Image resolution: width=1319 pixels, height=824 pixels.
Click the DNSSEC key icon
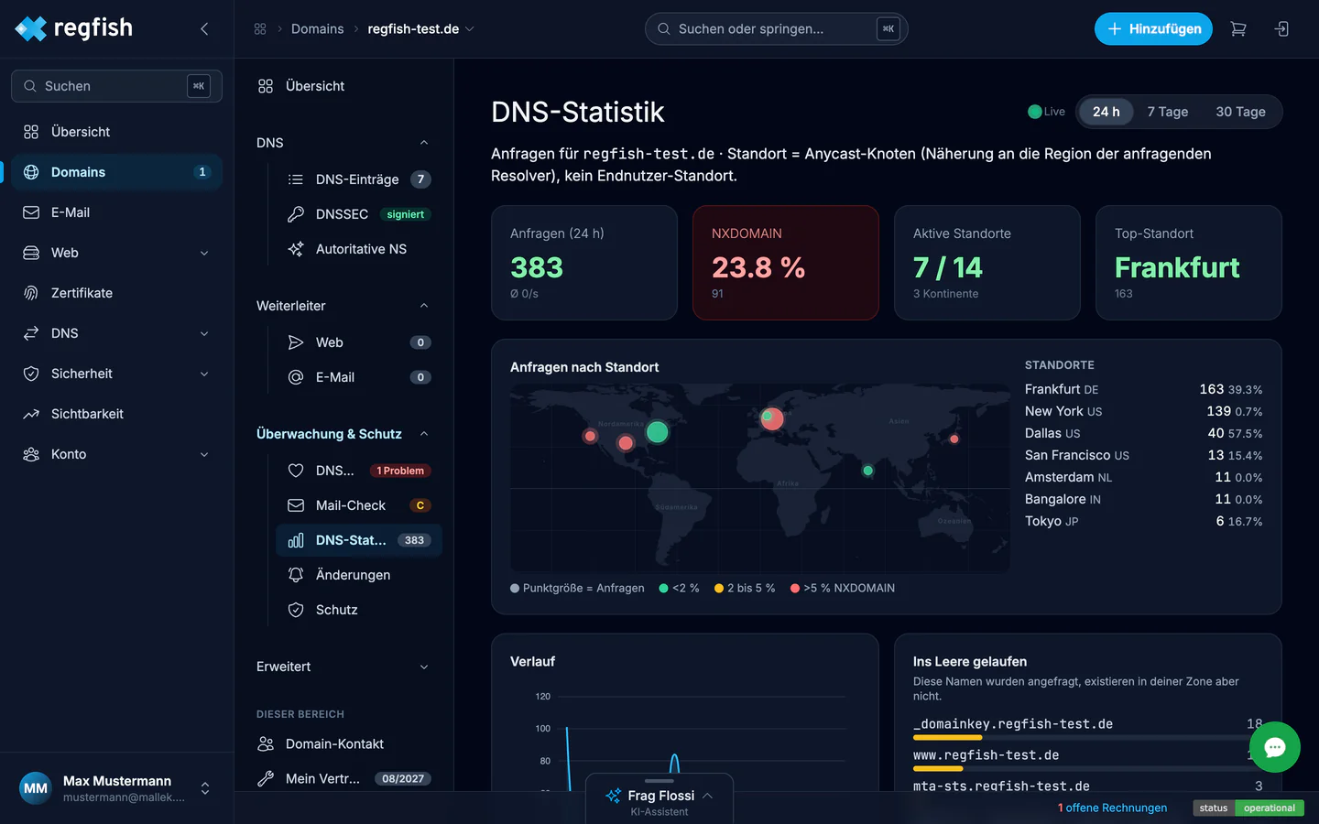point(296,214)
